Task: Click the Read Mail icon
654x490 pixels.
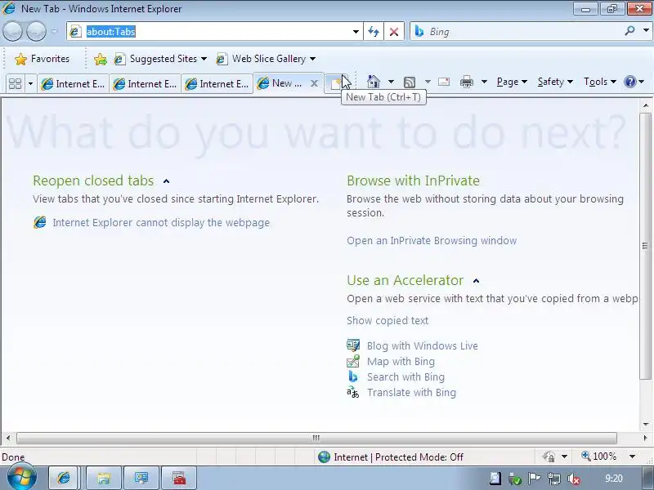Action: point(444,82)
